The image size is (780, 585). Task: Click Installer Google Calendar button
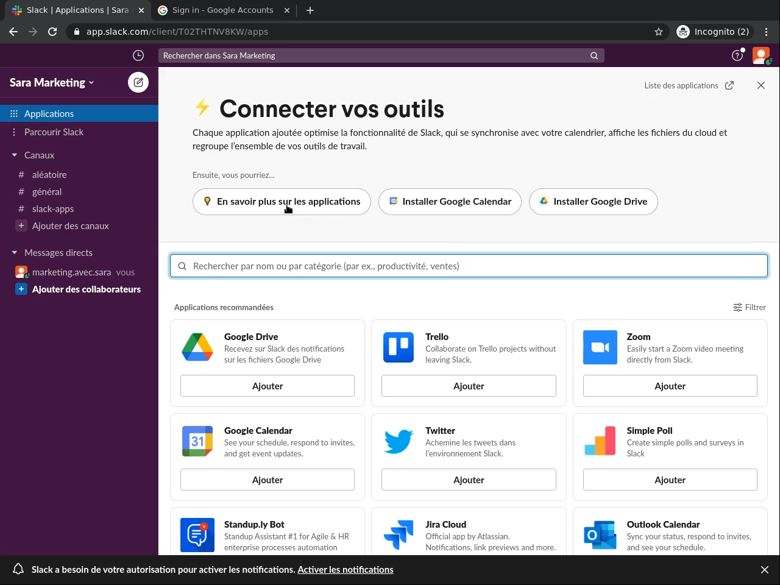click(450, 202)
